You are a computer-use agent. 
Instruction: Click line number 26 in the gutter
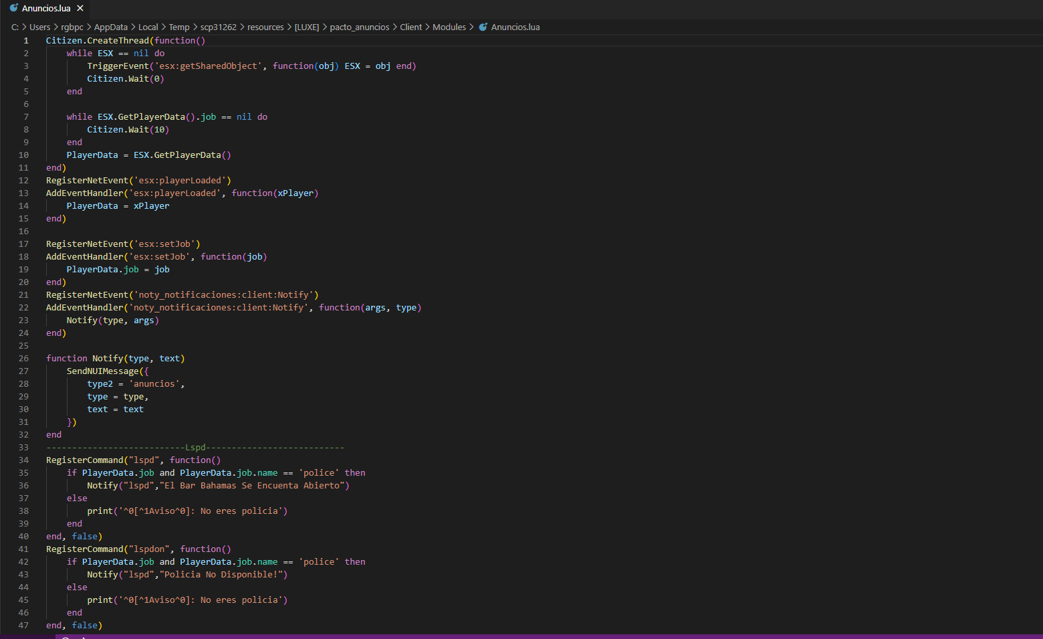pos(23,358)
